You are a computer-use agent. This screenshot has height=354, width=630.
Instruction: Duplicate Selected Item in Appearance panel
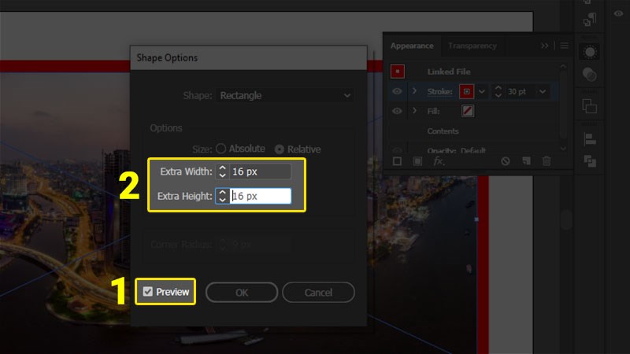[x=526, y=161]
